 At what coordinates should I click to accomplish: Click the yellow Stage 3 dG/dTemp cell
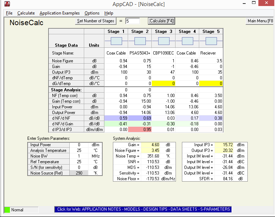click(x=164, y=84)
